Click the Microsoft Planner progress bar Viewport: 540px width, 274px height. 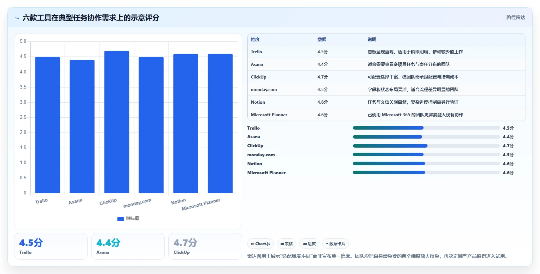click(x=426, y=172)
